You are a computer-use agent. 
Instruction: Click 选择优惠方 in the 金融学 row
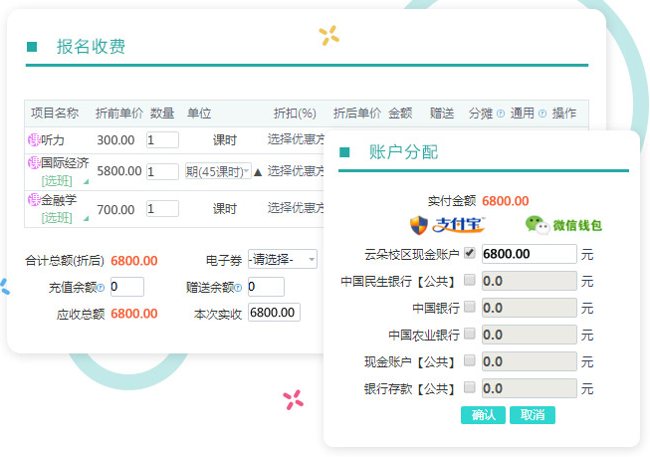tap(296, 208)
